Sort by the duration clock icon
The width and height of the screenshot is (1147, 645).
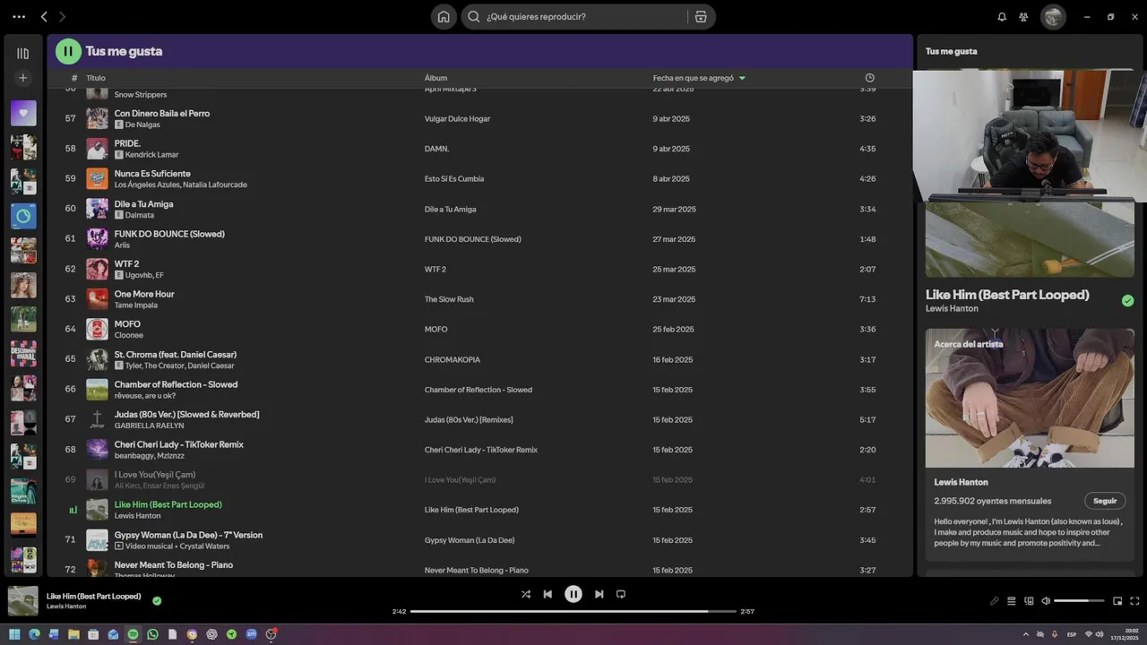pos(869,78)
